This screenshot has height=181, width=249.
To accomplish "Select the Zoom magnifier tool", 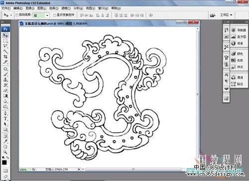I will [5, 152].
